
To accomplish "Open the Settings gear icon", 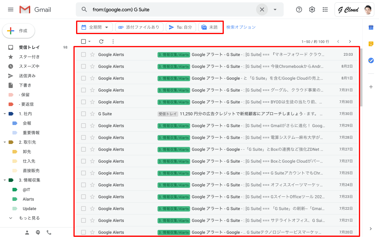I will tap(312, 9).
